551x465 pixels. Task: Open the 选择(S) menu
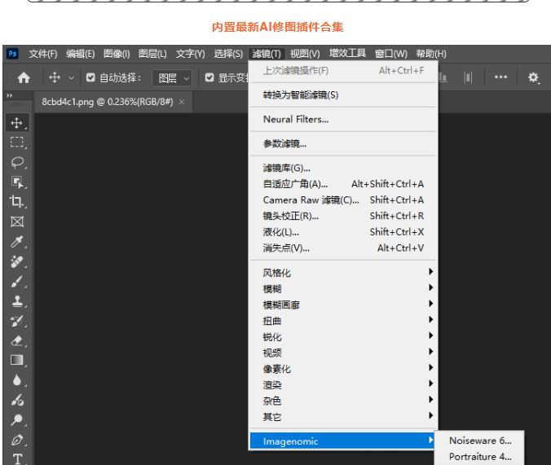click(x=228, y=54)
